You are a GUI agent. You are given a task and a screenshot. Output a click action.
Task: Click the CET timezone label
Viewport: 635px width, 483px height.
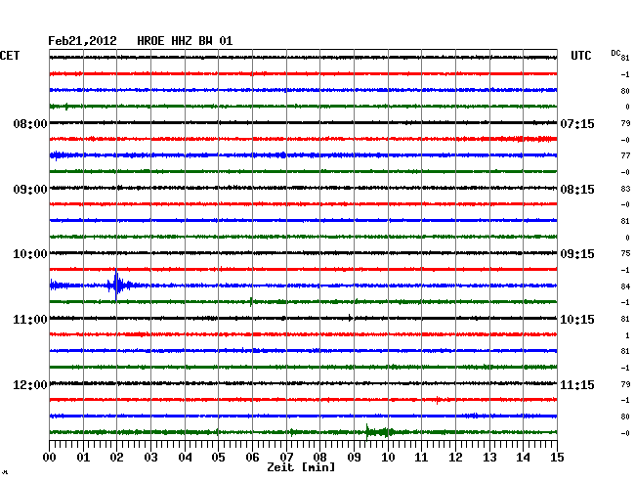tap(10, 56)
